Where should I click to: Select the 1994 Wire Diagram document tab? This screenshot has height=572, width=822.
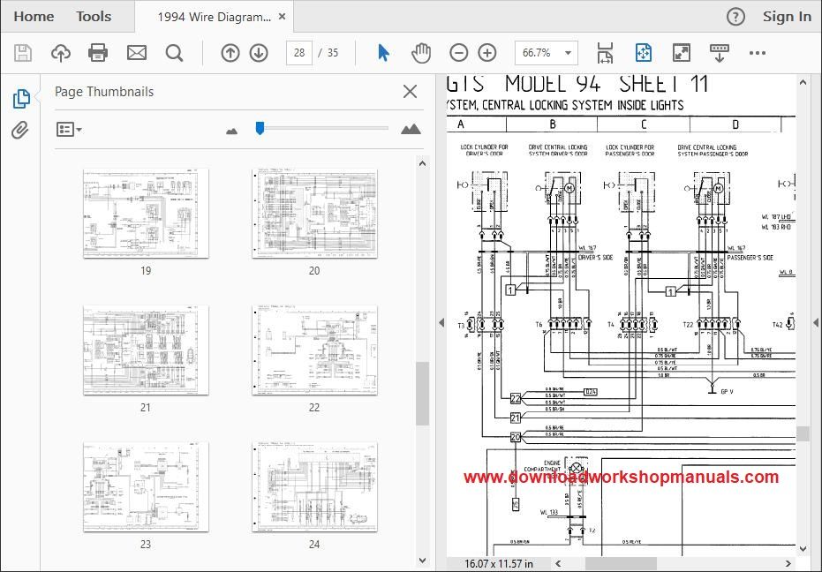pyautogui.click(x=215, y=17)
